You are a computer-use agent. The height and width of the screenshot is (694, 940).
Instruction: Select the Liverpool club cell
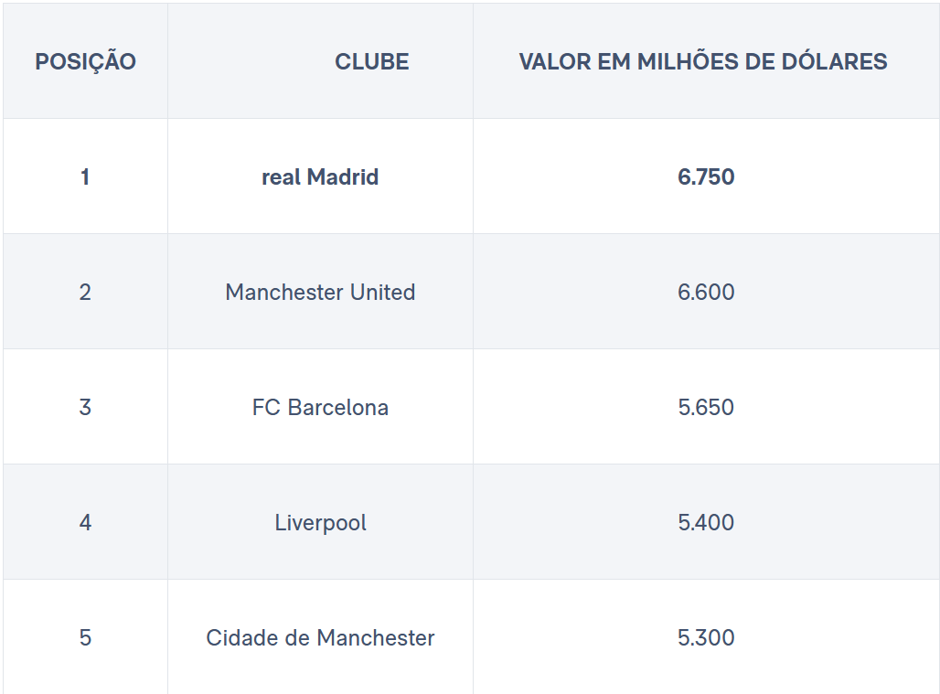321,521
